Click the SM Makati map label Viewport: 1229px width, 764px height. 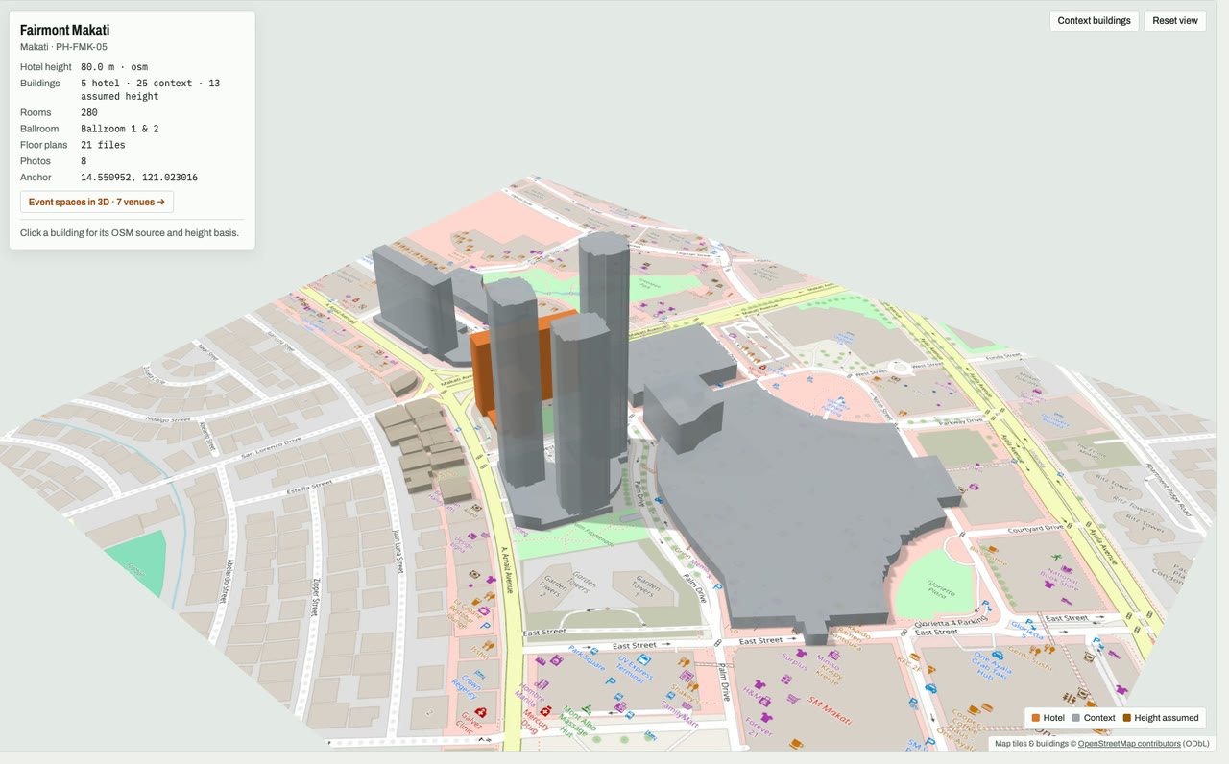831,710
